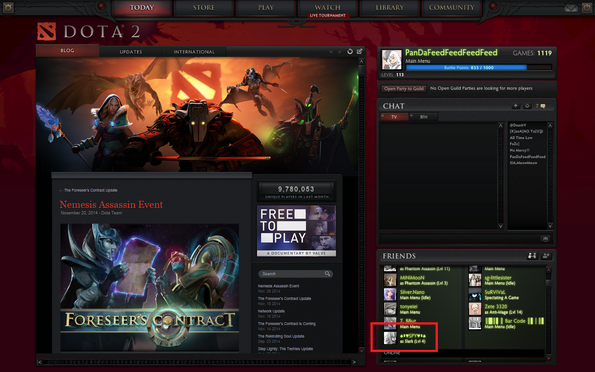Click the Dota 2 logo

88,32
